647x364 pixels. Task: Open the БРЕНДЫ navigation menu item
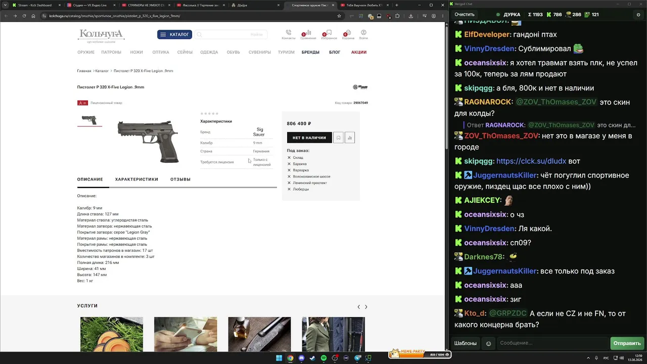(x=310, y=52)
